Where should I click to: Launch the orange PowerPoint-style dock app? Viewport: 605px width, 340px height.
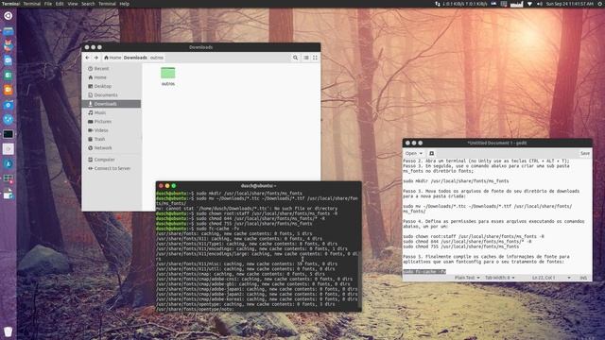click(x=8, y=90)
